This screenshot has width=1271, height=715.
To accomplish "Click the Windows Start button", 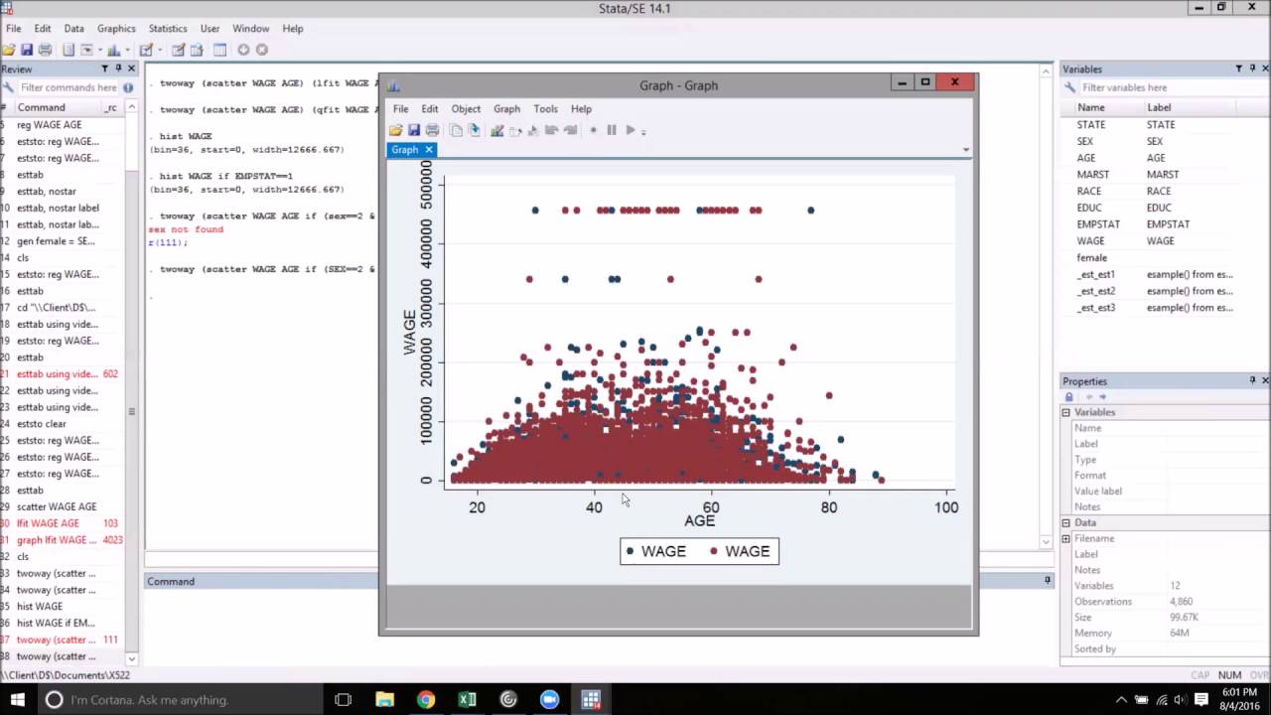I will click(x=17, y=699).
